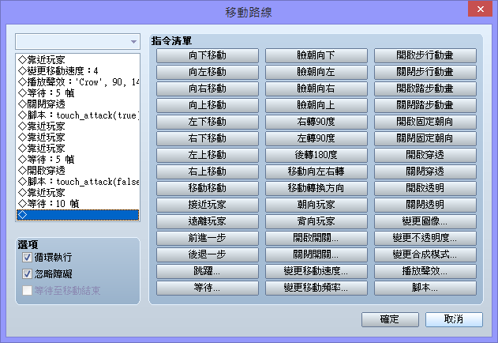Screen dimensions: 498x343
Task: Add the 朝向玩家 command
Action: click(316, 205)
